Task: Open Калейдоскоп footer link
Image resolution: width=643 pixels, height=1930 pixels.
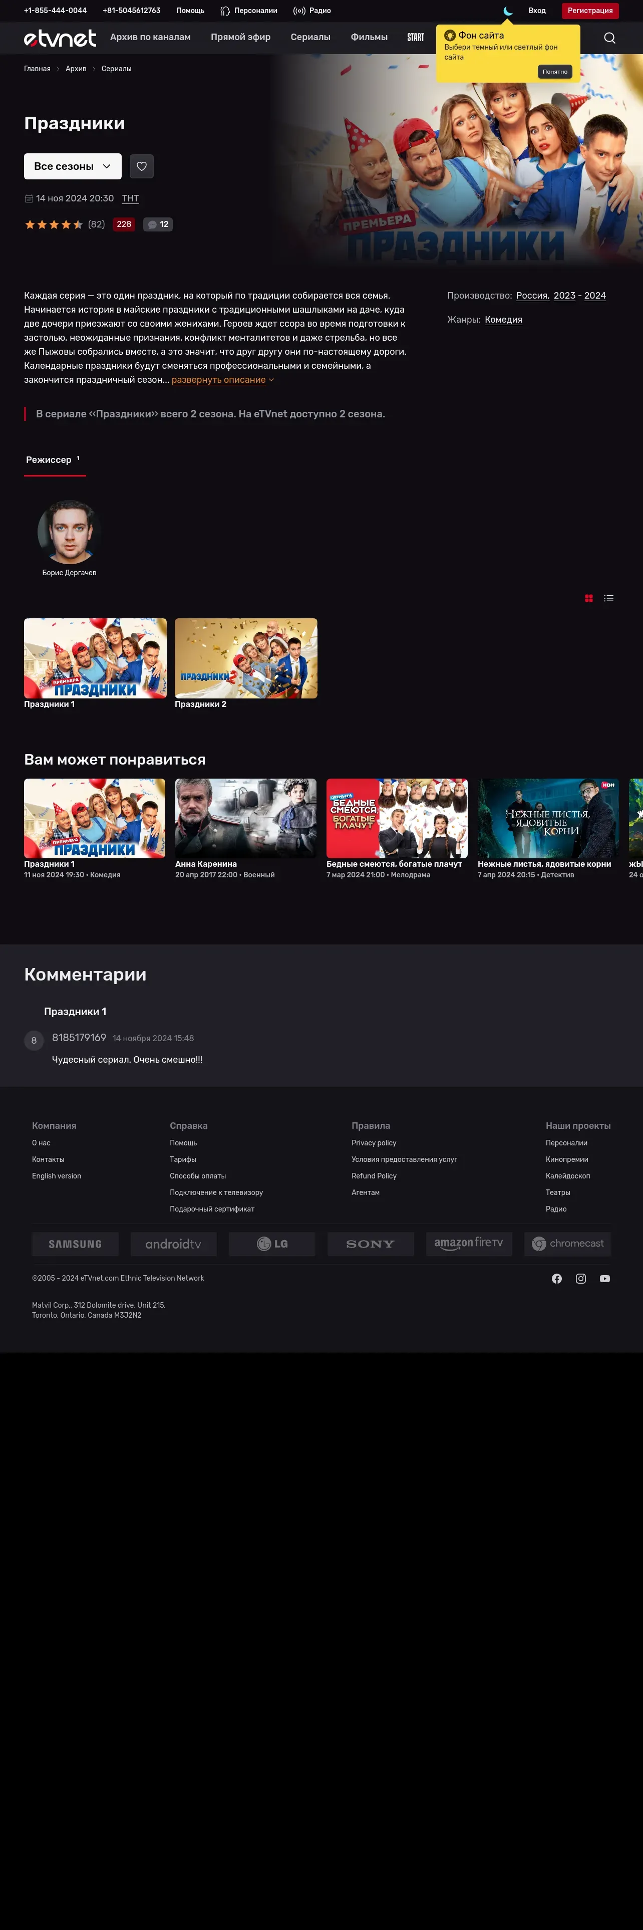Action: tap(567, 1175)
